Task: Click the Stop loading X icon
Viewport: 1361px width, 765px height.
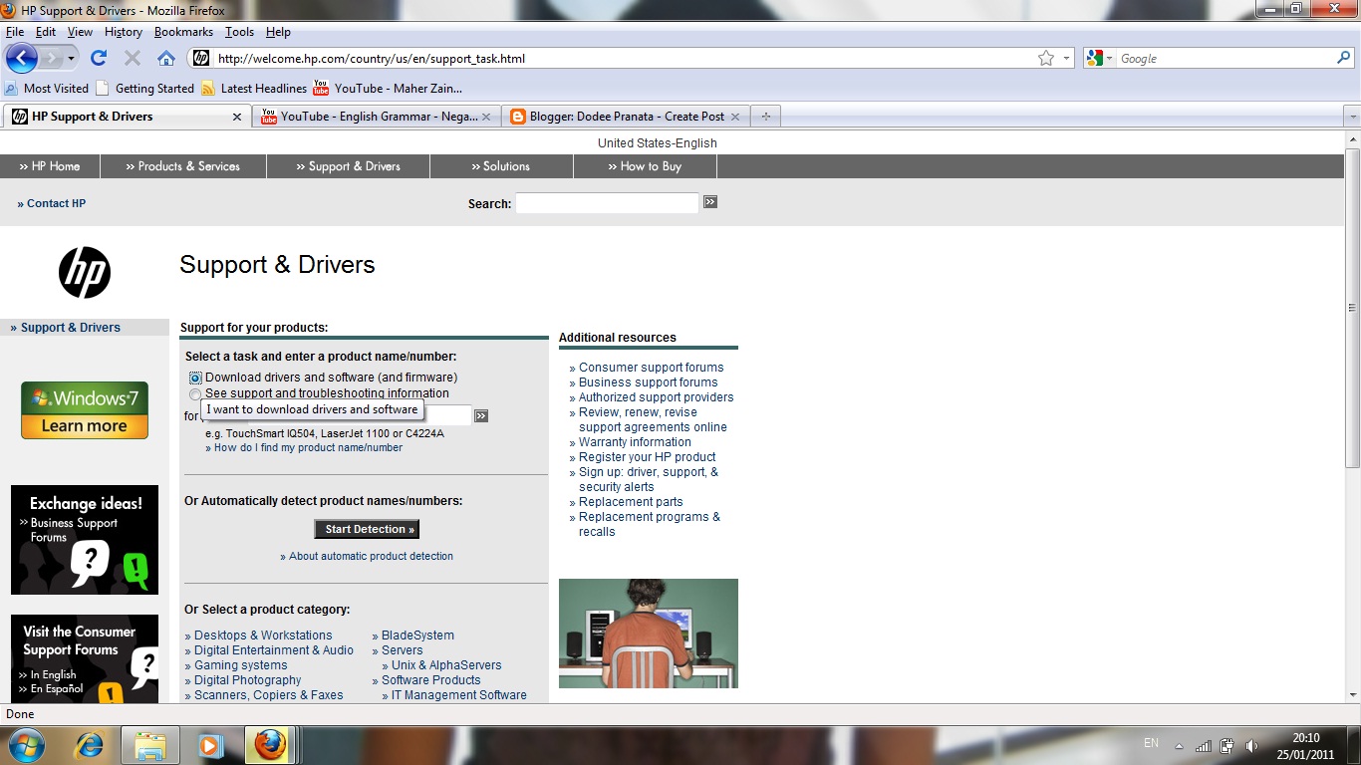Action: tap(133, 58)
